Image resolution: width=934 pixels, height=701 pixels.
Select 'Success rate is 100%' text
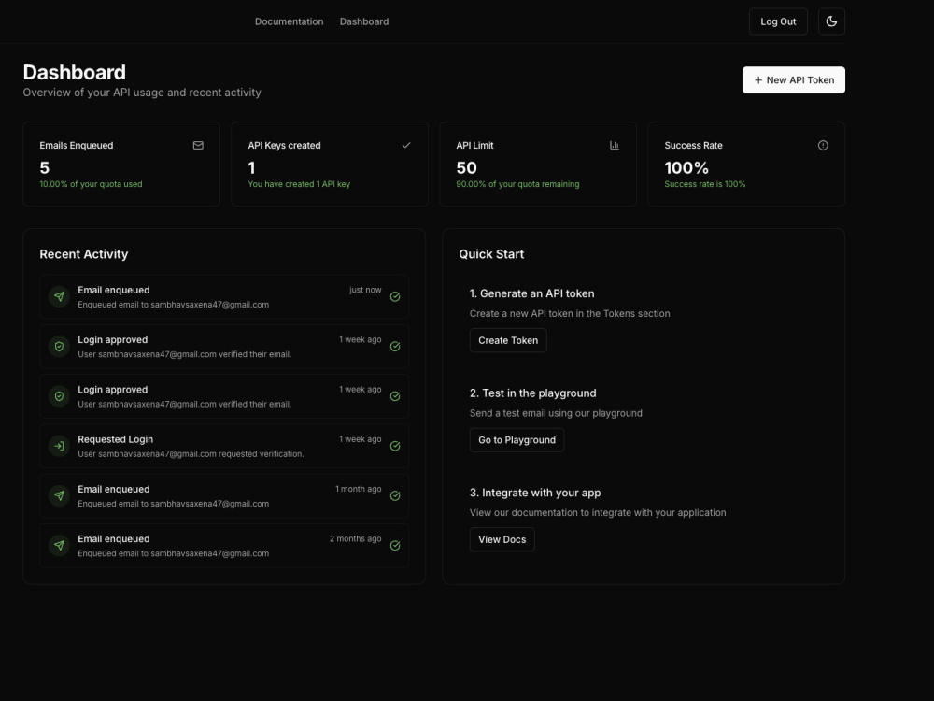click(704, 184)
